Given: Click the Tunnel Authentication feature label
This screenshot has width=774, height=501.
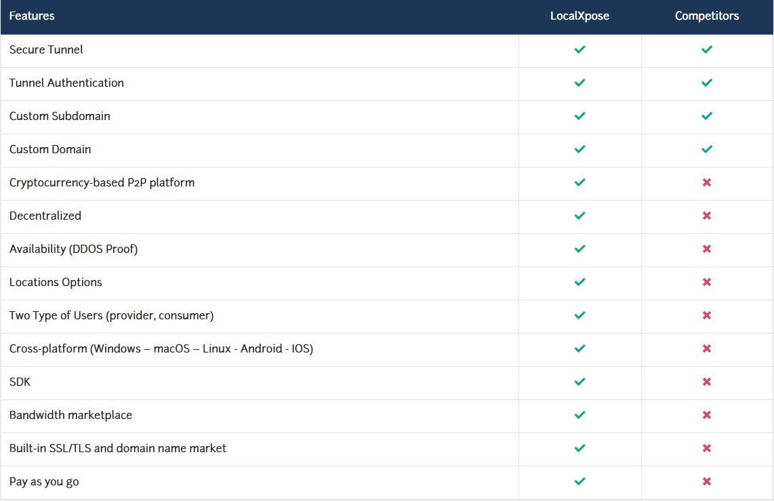Looking at the screenshot, I should tap(66, 83).
